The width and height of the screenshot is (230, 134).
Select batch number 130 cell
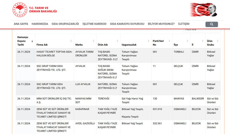pyautogui.click(x=162, y=100)
